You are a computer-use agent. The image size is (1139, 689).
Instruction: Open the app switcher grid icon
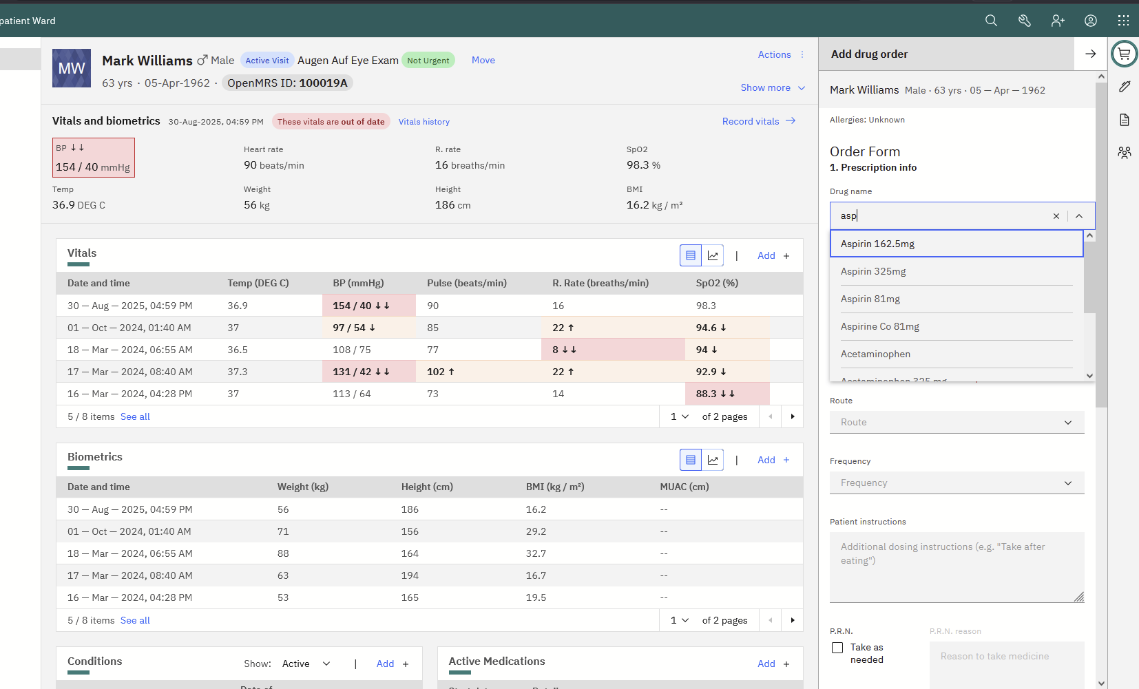pyautogui.click(x=1123, y=21)
